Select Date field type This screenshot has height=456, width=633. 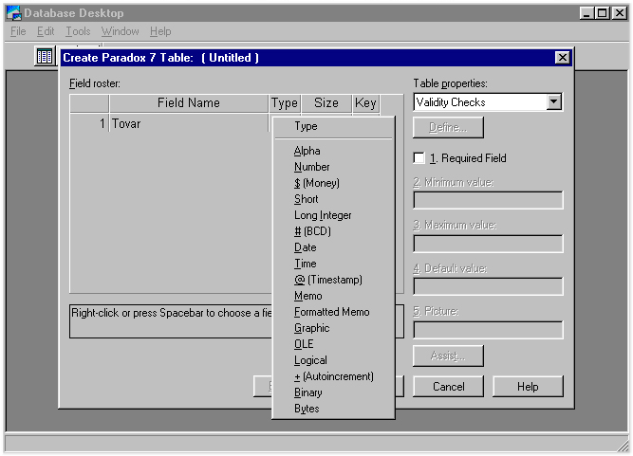pos(305,247)
